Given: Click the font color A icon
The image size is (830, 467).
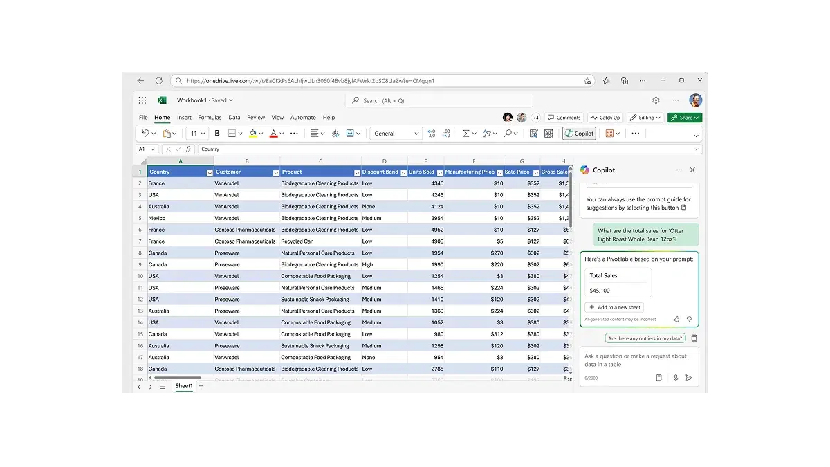Looking at the screenshot, I should tap(274, 134).
